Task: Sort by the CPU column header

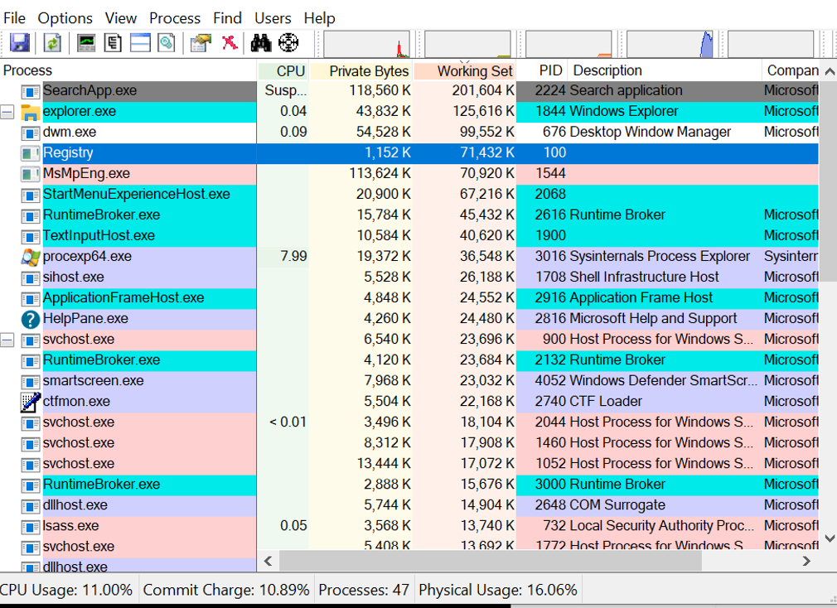Action: (x=283, y=71)
